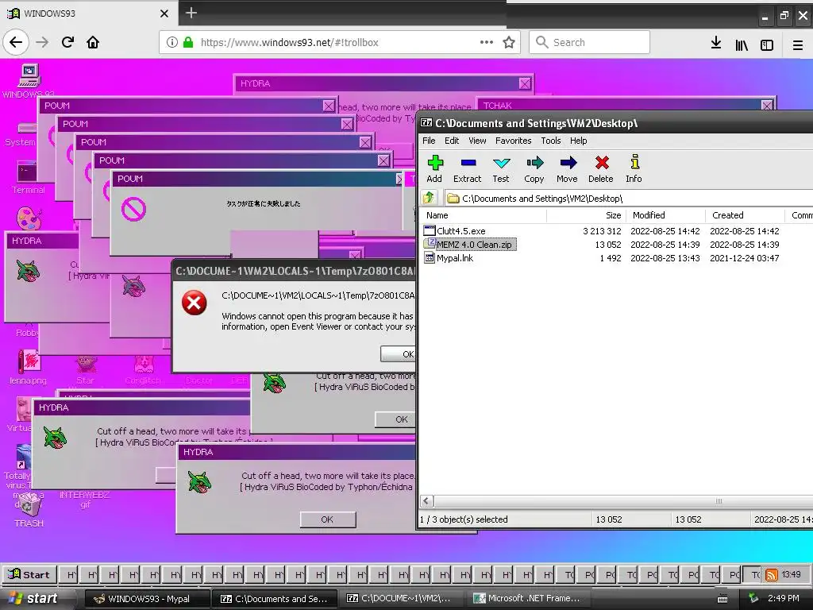Open a new browser tab
813x610 pixels.
(191, 13)
